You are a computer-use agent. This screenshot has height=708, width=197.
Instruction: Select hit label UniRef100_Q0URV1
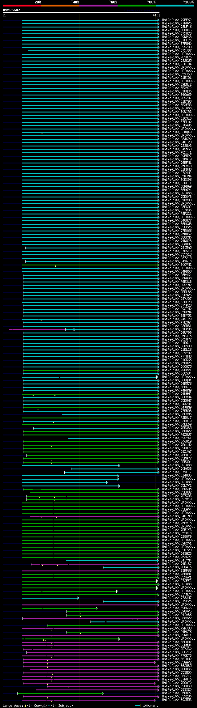177,370
